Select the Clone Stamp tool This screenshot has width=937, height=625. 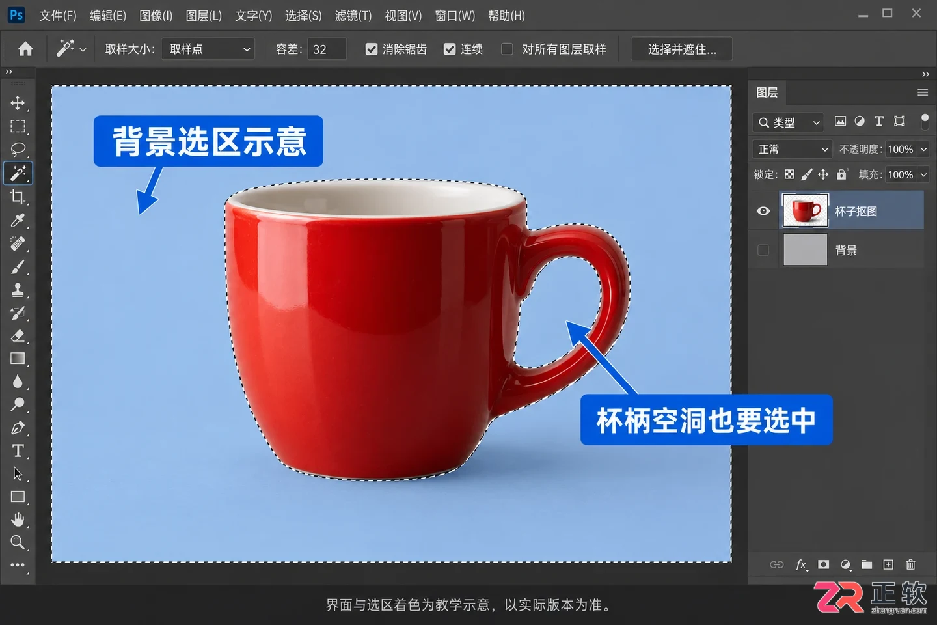18,290
